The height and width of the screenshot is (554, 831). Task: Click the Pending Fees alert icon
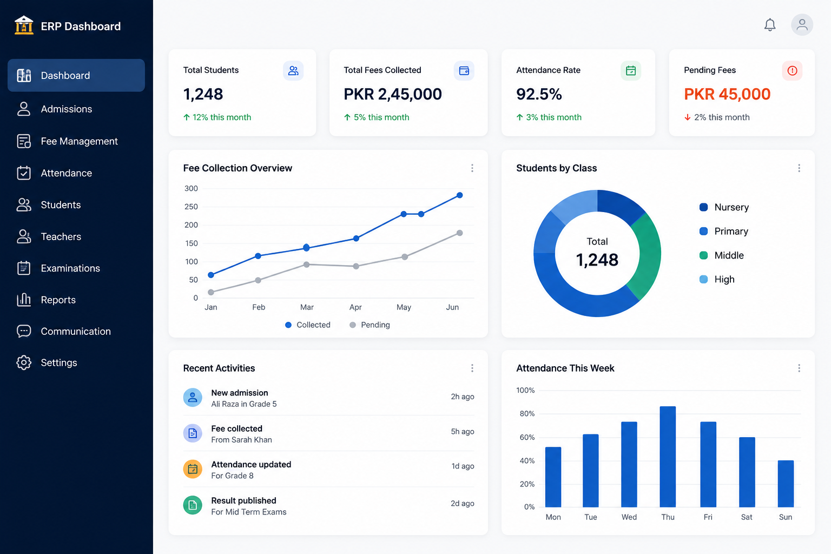click(792, 70)
